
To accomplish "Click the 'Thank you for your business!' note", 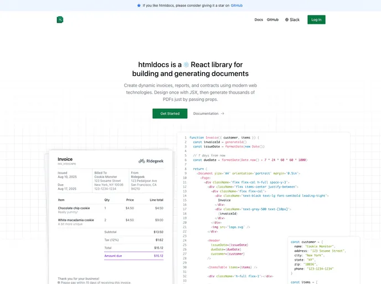I will click(79, 278).
